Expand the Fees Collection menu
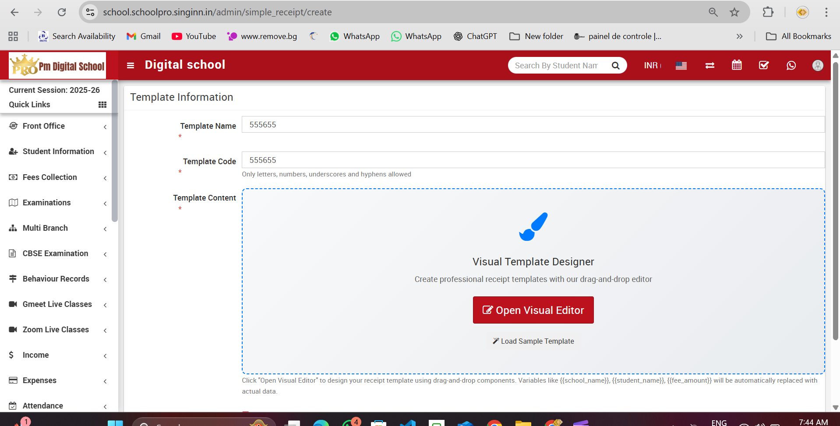The image size is (840, 426). pos(50,177)
